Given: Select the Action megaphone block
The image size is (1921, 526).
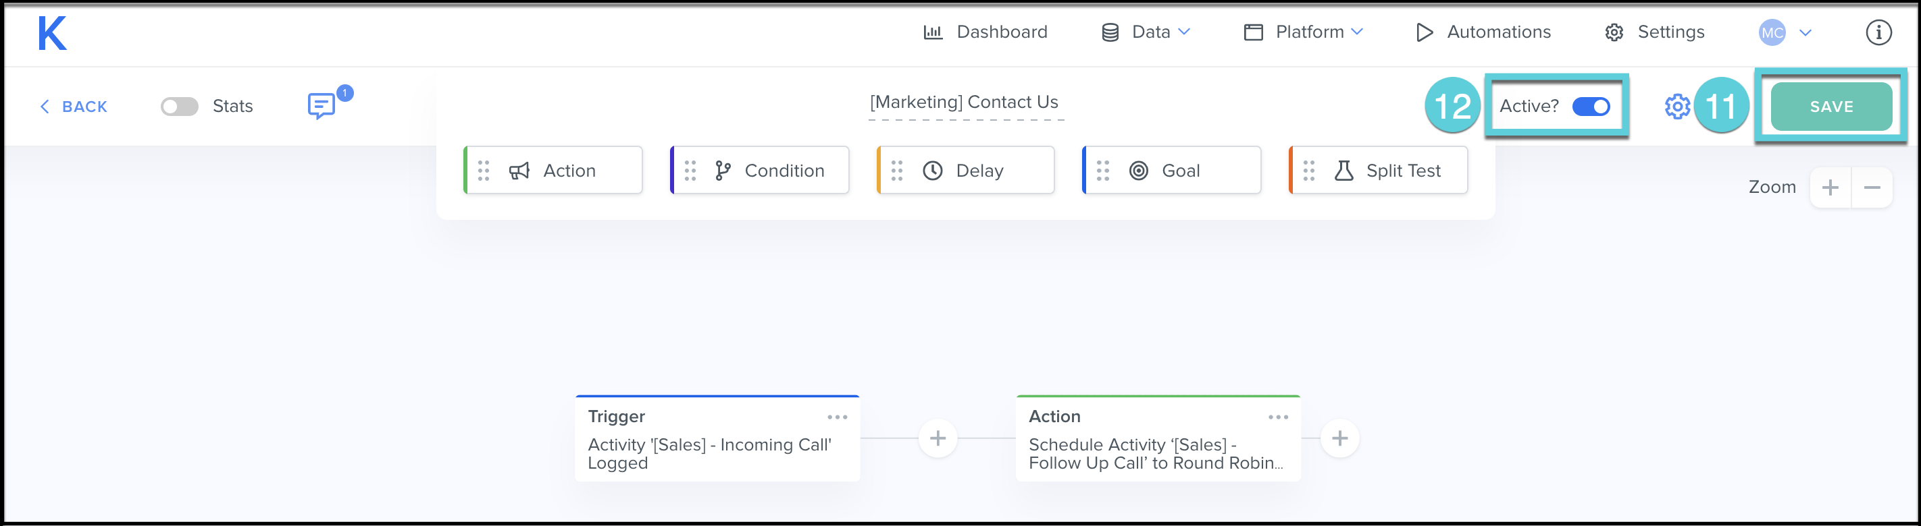Looking at the screenshot, I should pos(553,171).
